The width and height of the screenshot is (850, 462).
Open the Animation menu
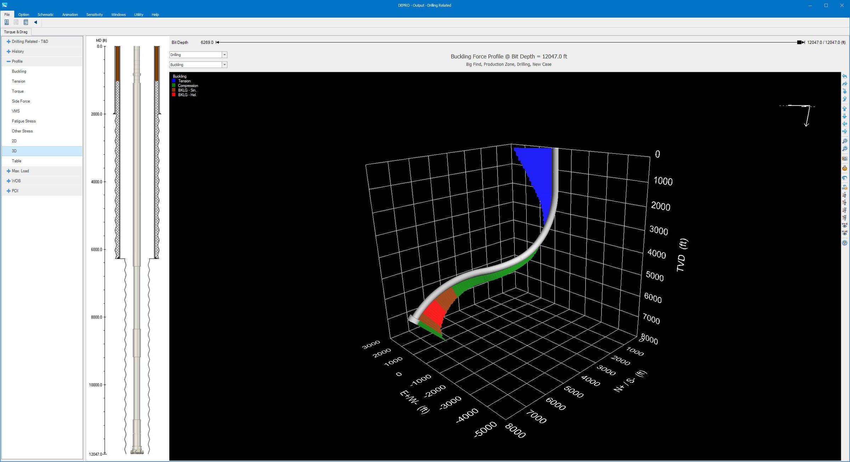[70, 15]
